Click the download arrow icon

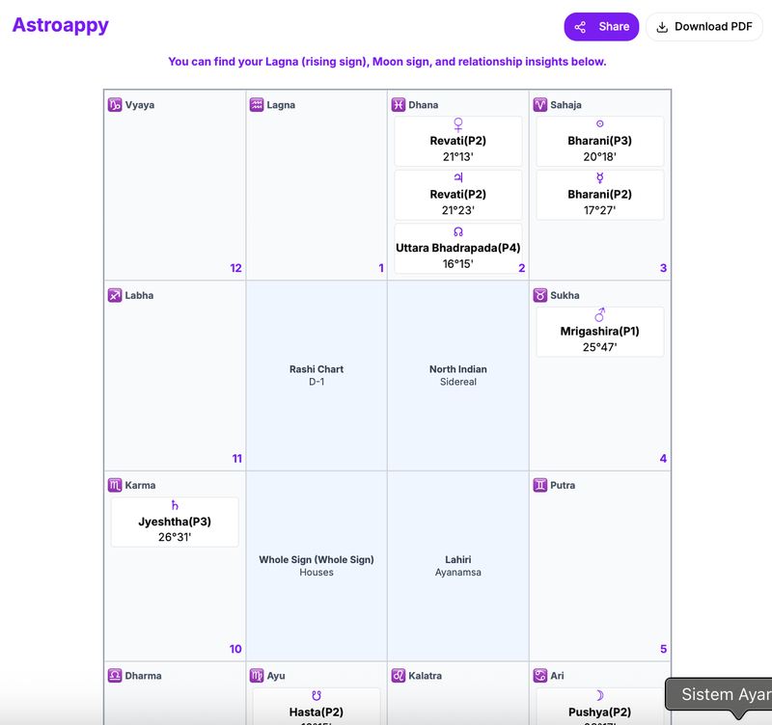[x=662, y=27]
